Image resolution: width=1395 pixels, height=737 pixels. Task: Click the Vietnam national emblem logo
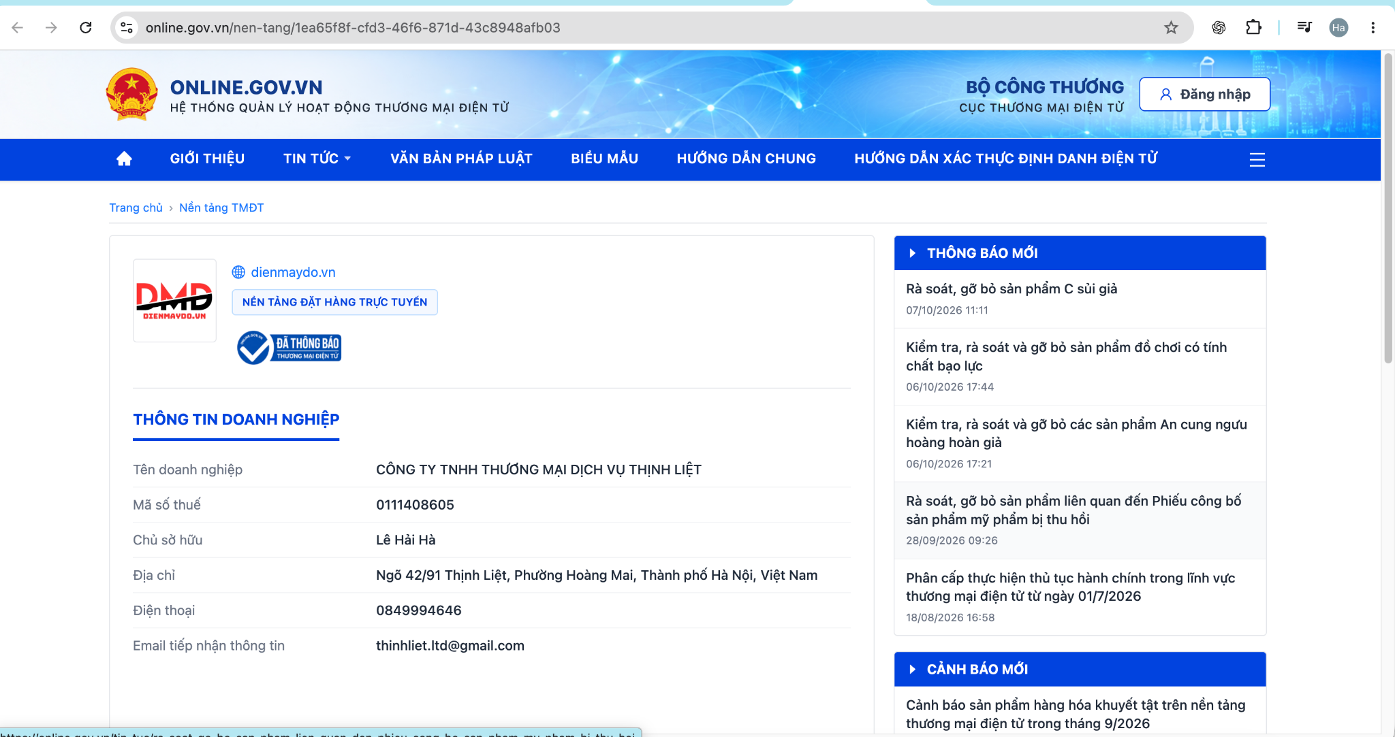click(132, 94)
